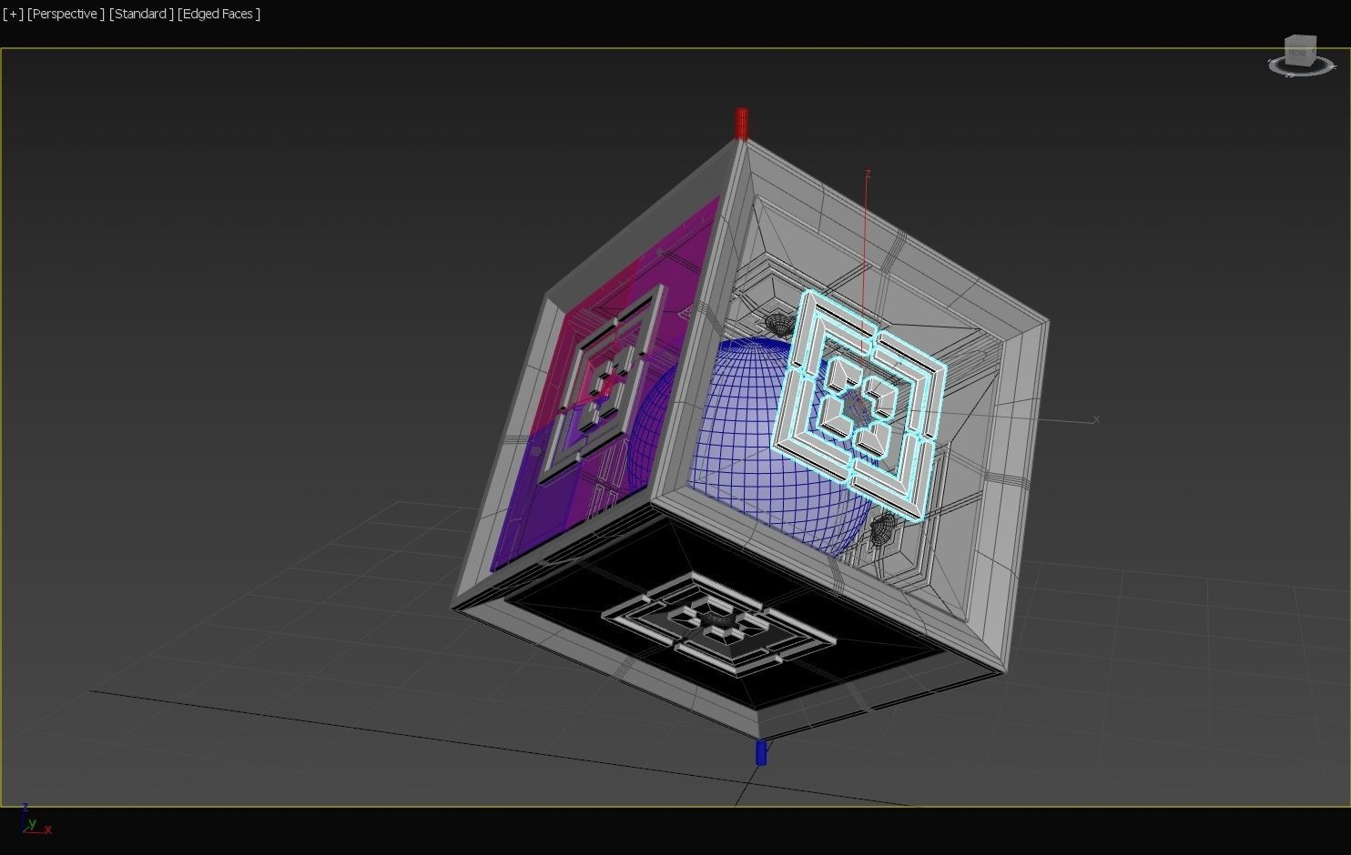Select the ornament on the cube's bottom face
The width and height of the screenshot is (1351, 855).
717,623
